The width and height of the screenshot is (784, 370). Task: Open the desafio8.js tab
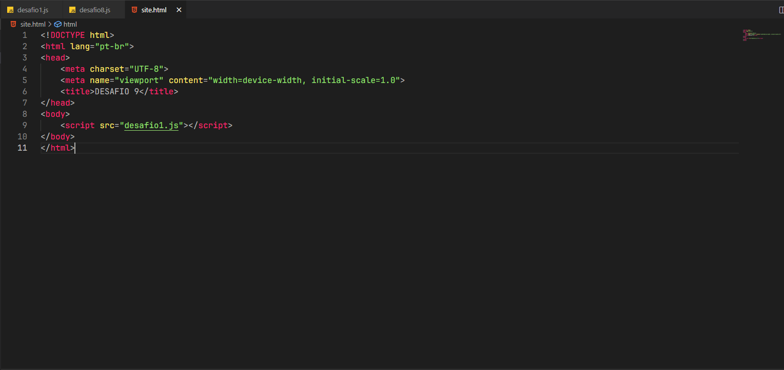click(x=95, y=10)
